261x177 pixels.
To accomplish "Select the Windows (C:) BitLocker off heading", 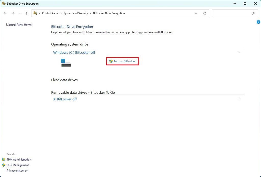I will point(74,52).
